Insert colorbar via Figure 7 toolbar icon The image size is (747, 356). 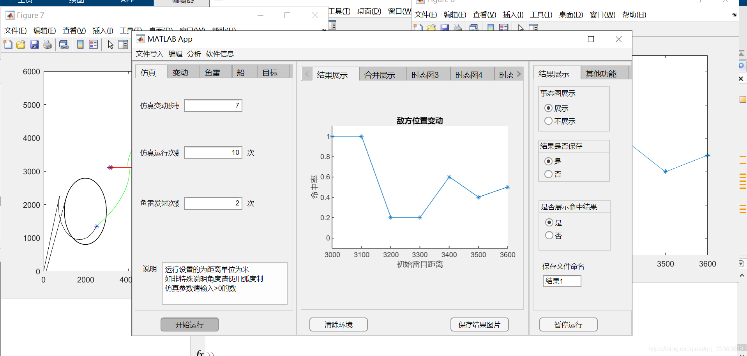click(80, 44)
